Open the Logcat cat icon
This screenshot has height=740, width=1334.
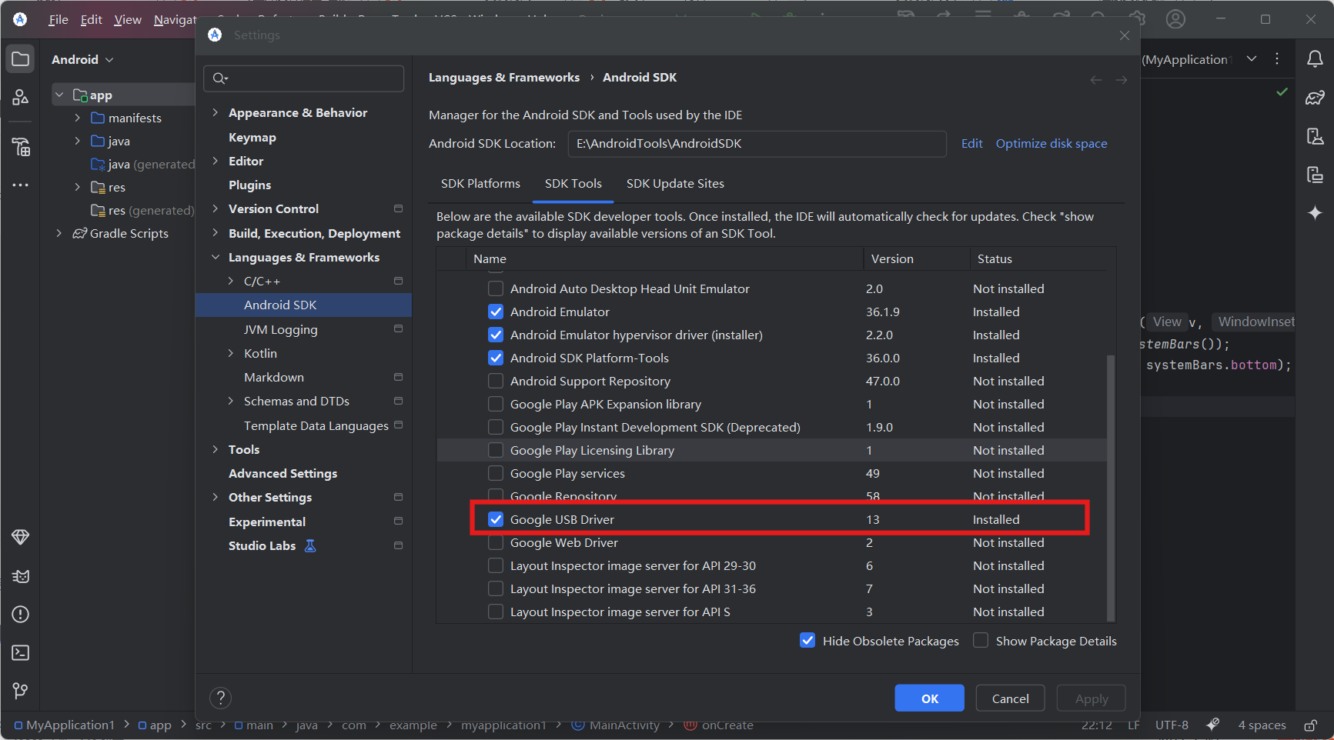pyautogui.click(x=21, y=576)
